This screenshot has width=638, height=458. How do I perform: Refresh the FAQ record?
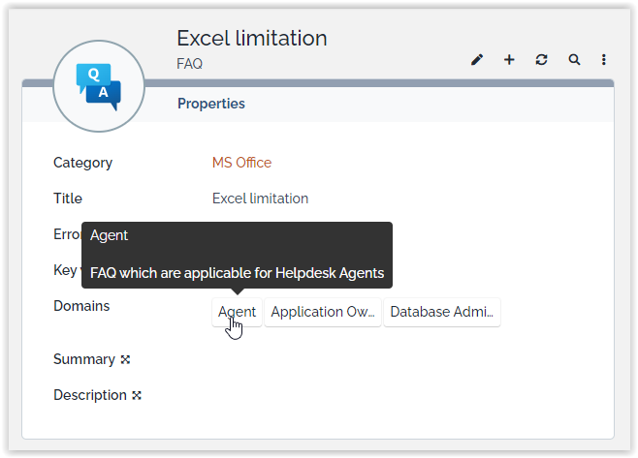541,60
